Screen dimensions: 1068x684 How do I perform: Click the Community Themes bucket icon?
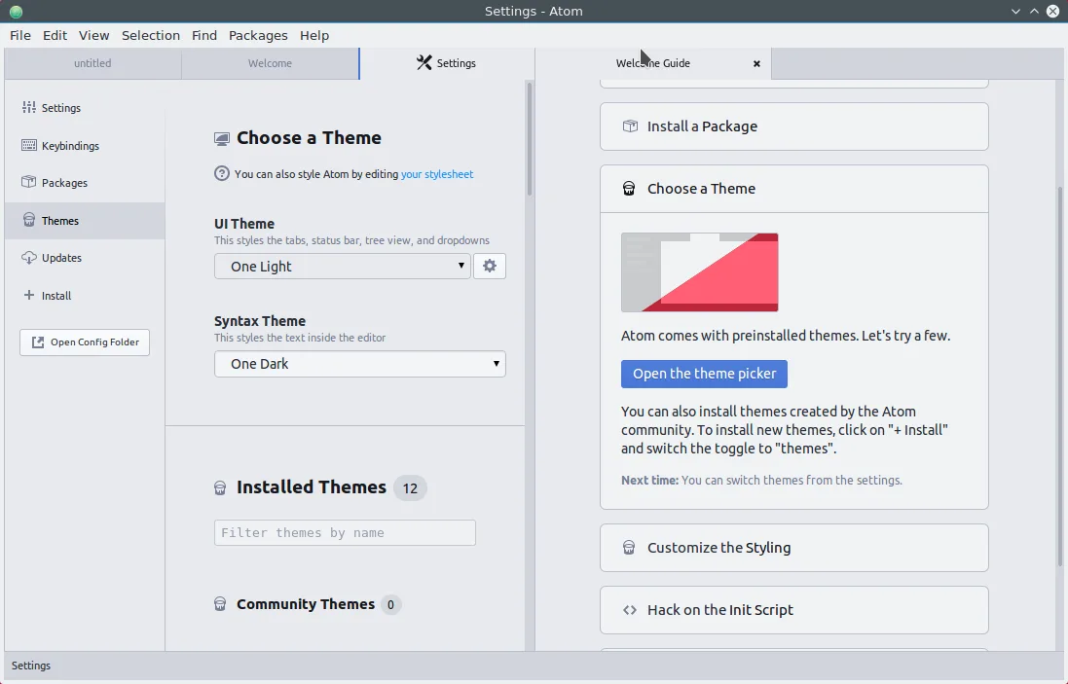coord(220,604)
